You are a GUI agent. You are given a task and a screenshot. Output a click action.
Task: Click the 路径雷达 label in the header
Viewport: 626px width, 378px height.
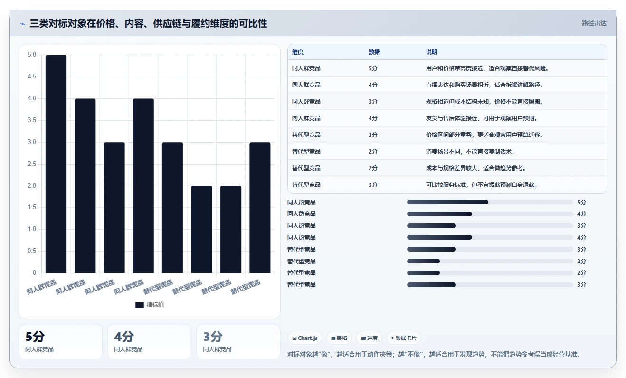594,23
